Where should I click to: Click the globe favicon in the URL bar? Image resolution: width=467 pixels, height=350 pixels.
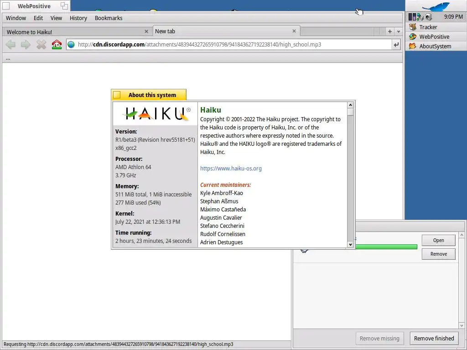tap(71, 45)
